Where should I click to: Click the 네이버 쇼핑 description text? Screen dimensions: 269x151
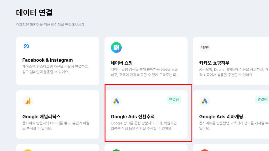coord(145,72)
